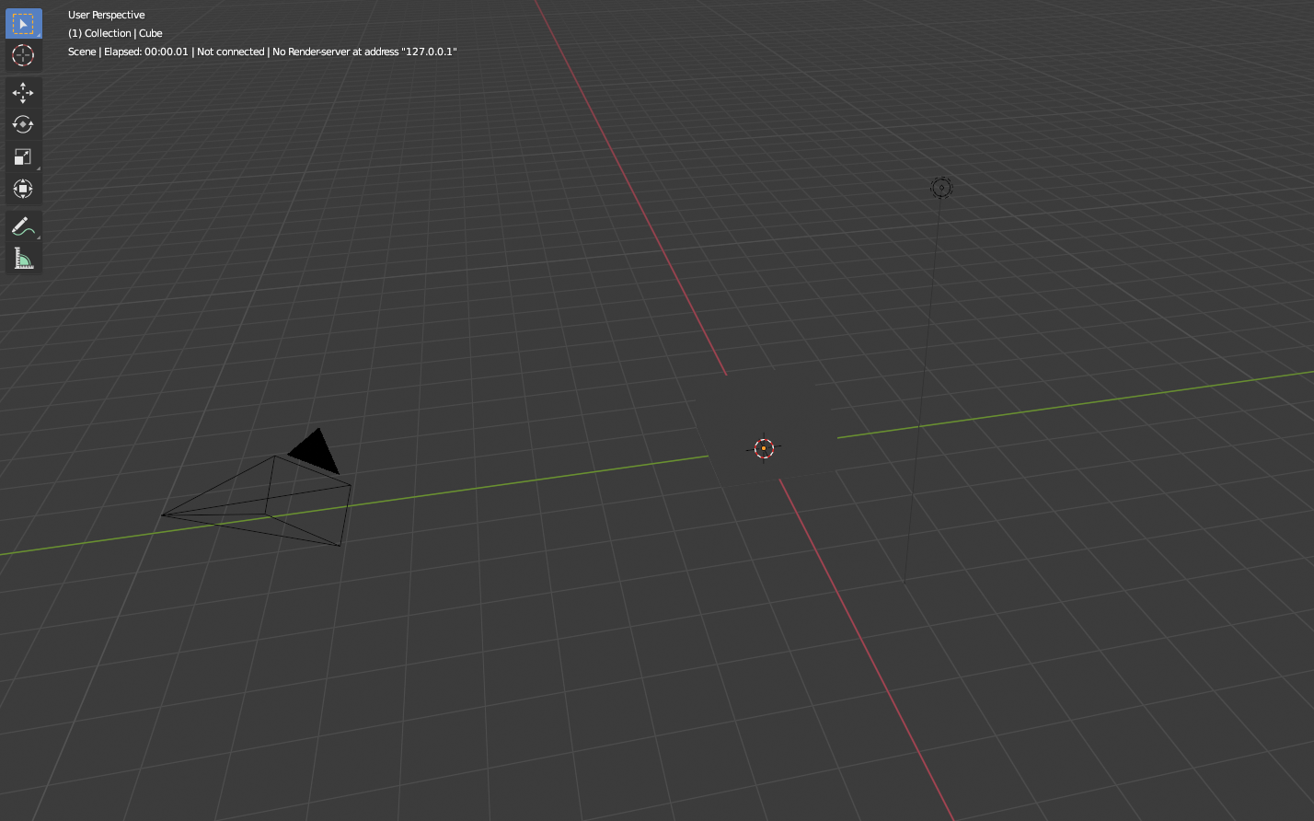Image resolution: width=1314 pixels, height=821 pixels.
Task: Choose the Move tool
Action: pyautogui.click(x=23, y=93)
